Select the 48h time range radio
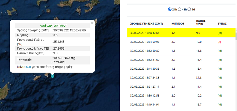 [180, 9]
